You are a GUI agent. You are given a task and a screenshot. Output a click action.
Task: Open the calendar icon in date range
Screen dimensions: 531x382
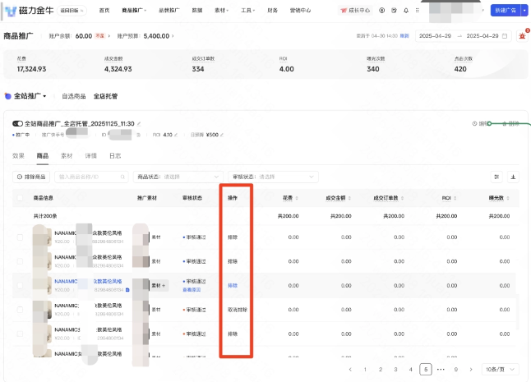pos(505,36)
